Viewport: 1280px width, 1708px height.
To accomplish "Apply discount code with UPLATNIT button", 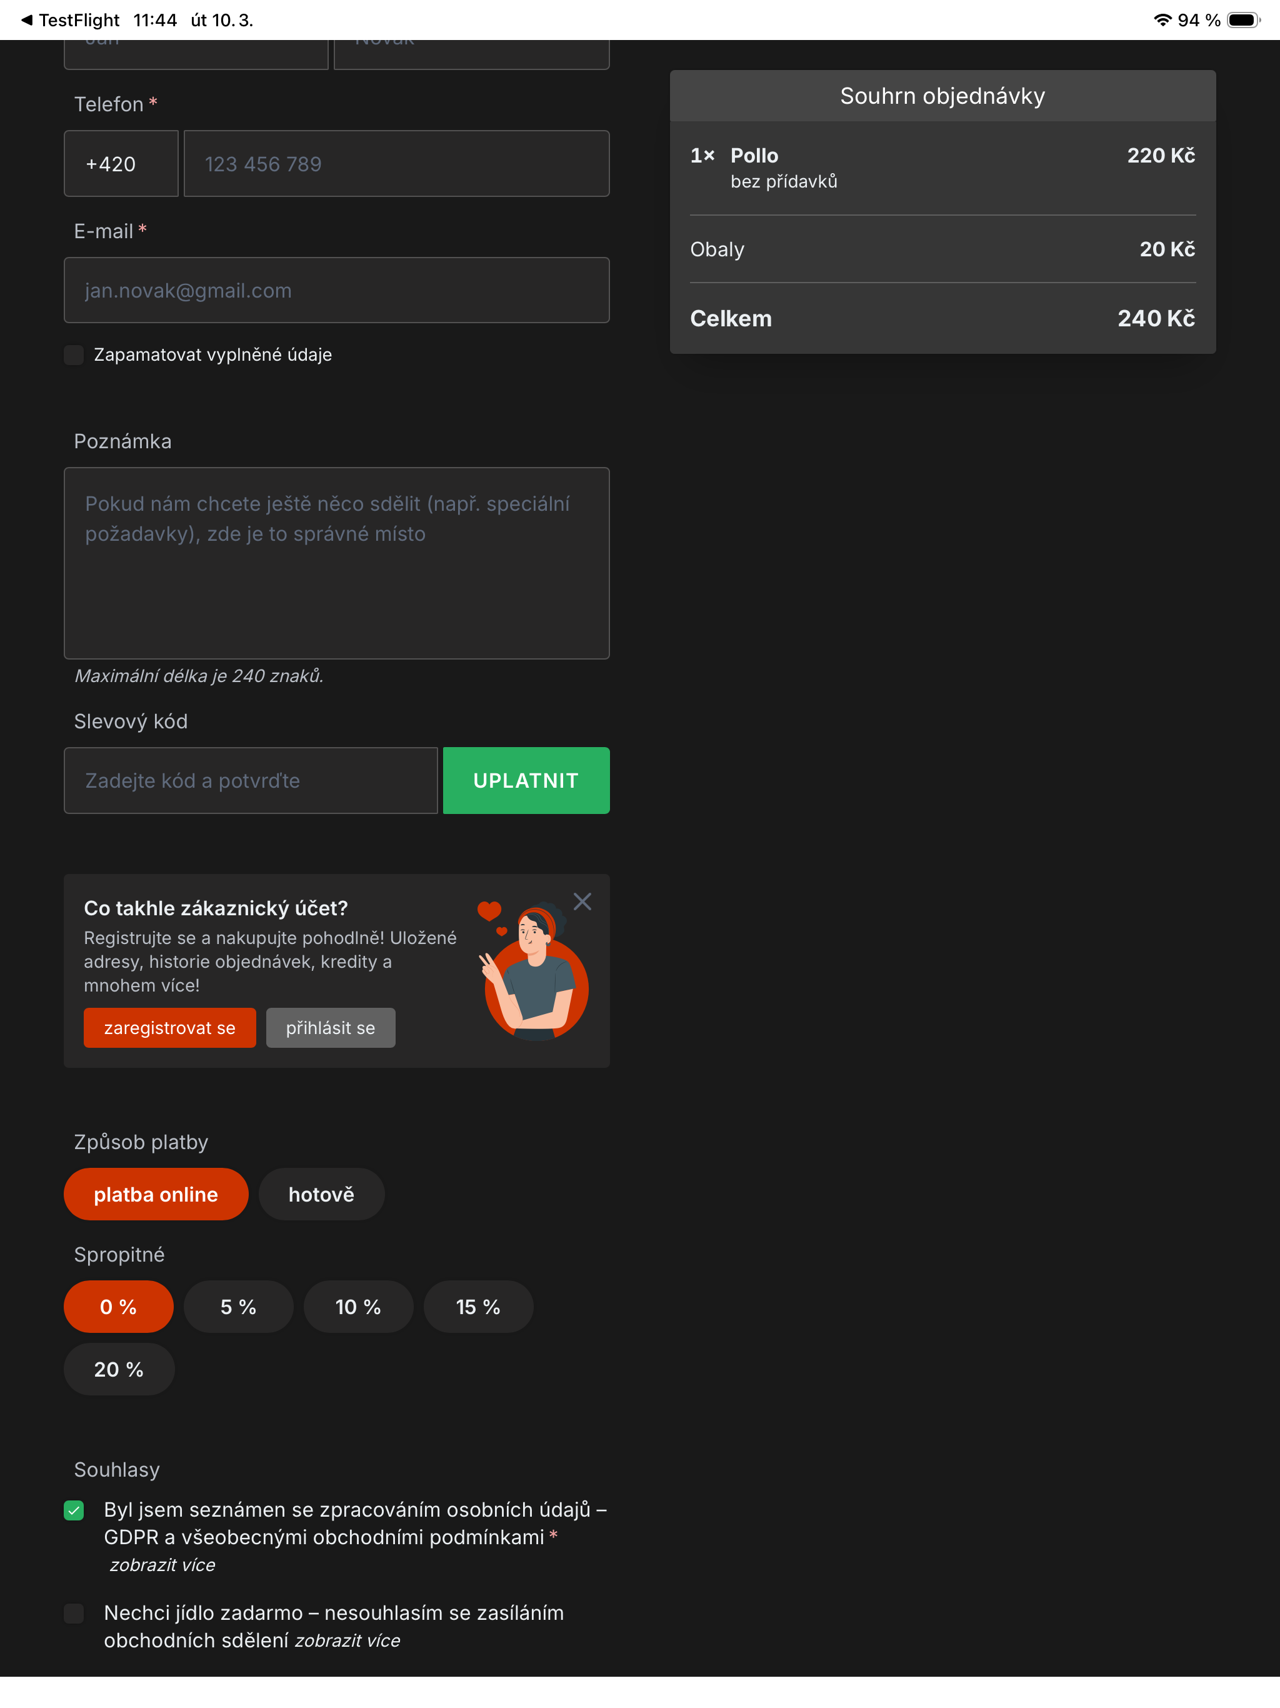I will tap(526, 780).
